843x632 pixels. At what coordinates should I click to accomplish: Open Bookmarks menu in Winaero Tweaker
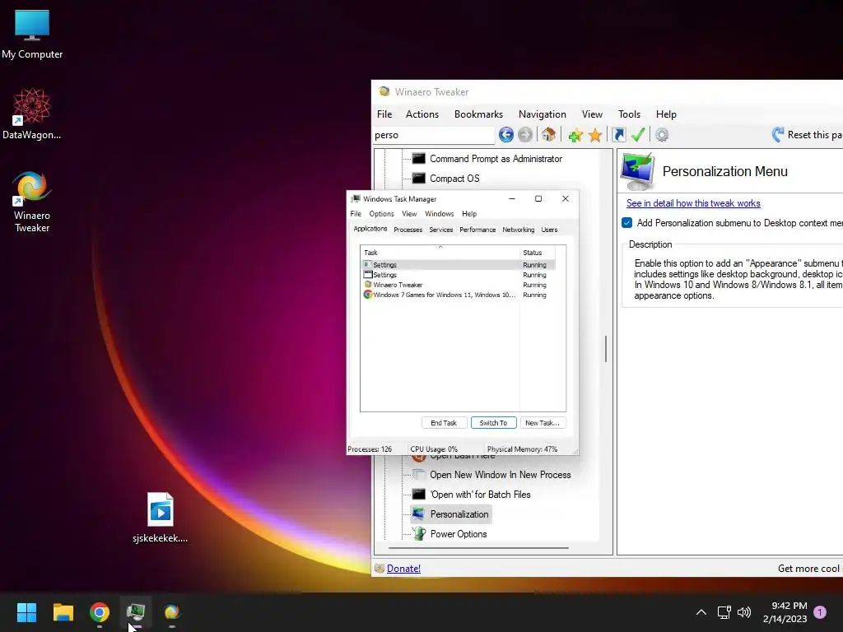pyautogui.click(x=478, y=114)
